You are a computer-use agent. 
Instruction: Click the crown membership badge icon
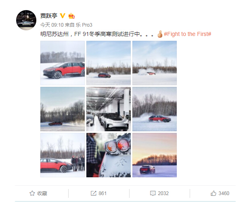pyautogui.click(x=71, y=16)
